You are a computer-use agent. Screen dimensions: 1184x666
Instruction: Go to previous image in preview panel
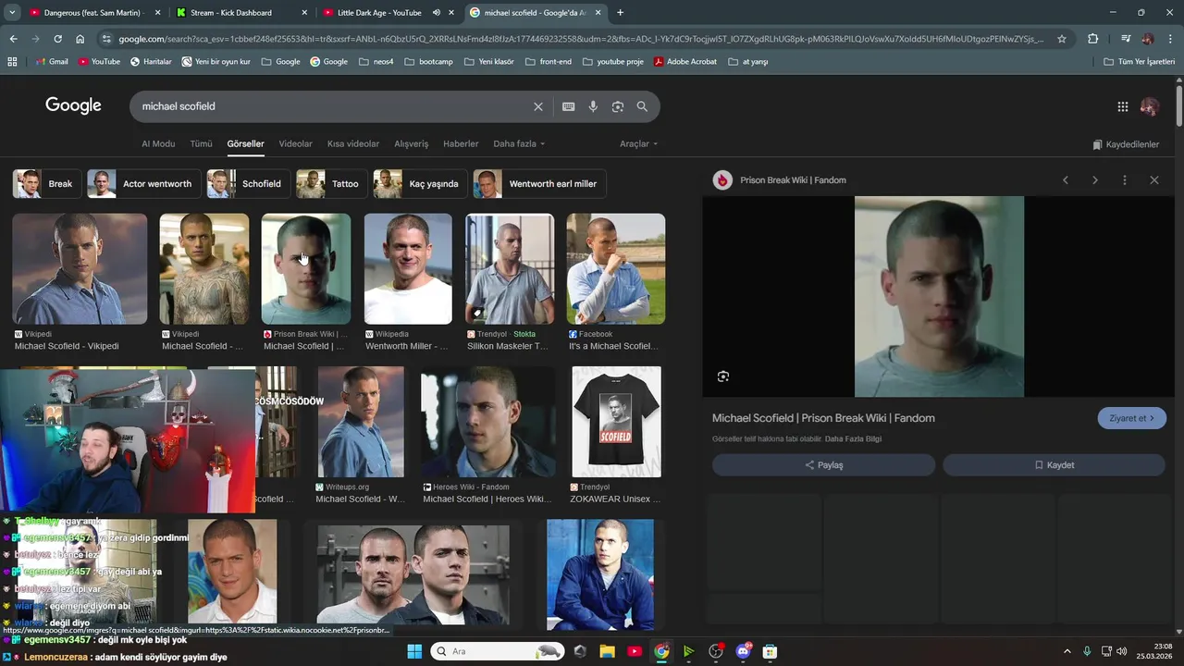[1066, 180]
